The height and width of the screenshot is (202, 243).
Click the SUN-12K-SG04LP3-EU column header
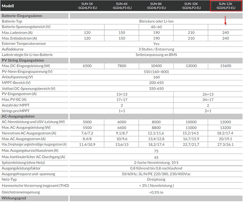tap(226, 6)
